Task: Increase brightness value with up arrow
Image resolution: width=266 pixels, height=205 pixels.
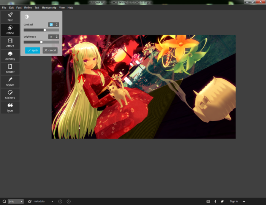Action: (57, 36)
